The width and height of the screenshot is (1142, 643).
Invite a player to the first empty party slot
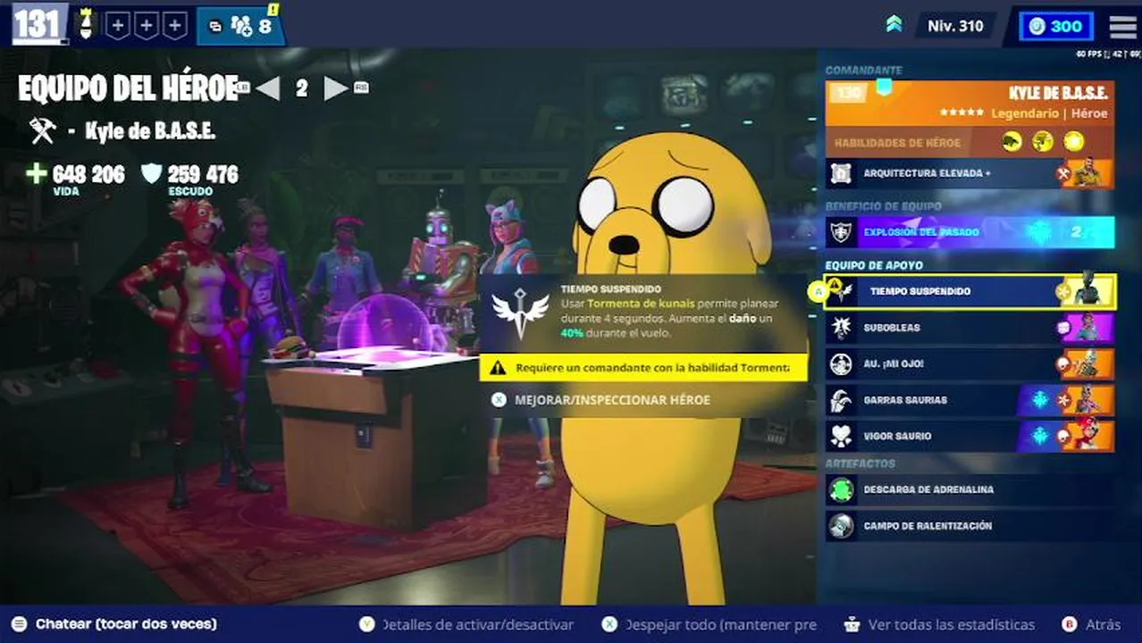[118, 25]
